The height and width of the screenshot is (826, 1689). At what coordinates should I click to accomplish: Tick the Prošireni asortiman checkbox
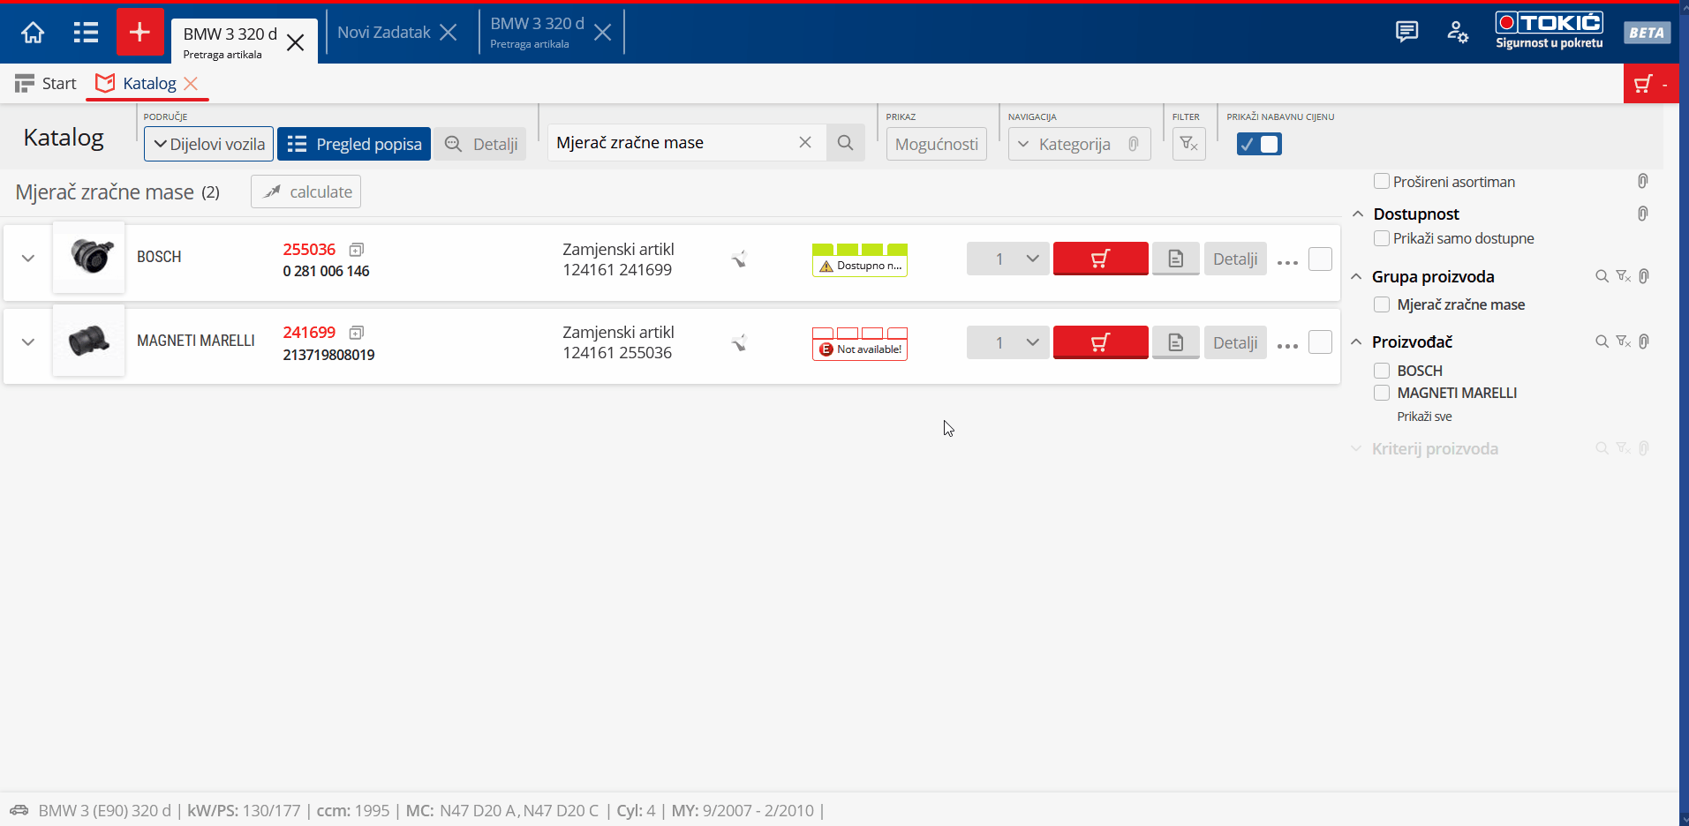1382,182
